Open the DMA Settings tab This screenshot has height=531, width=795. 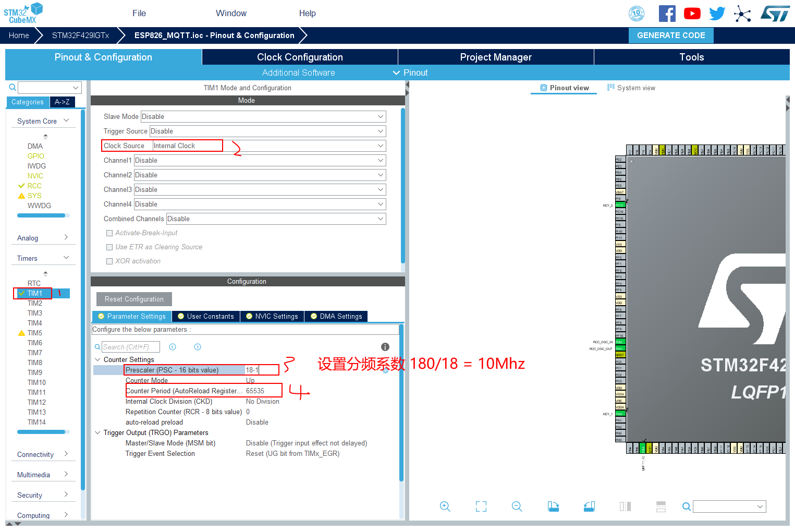(336, 316)
